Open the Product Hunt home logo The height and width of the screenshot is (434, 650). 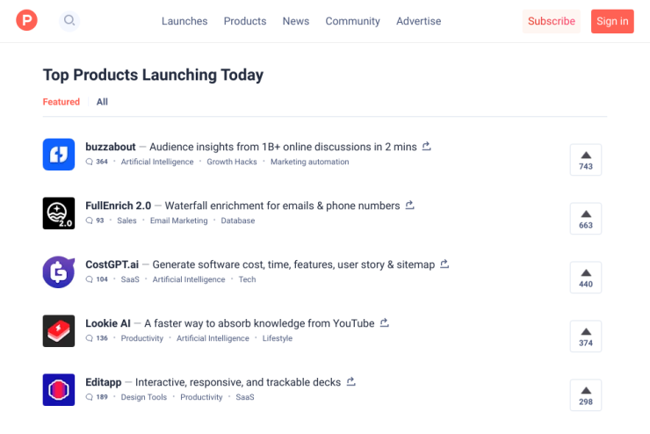click(26, 20)
